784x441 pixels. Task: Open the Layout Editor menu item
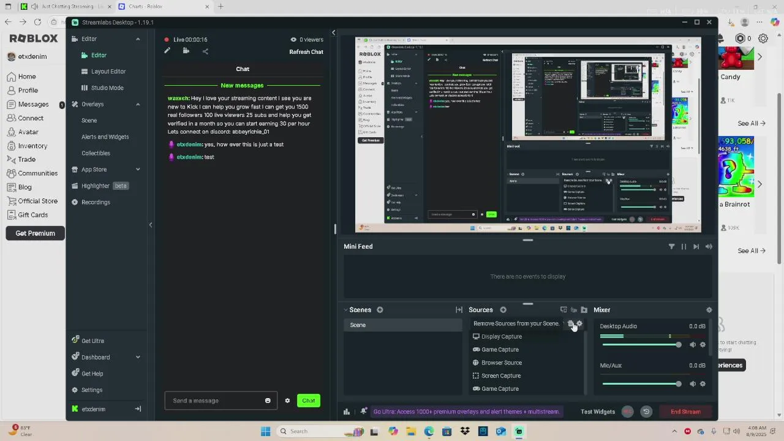[x=104, y=72]
